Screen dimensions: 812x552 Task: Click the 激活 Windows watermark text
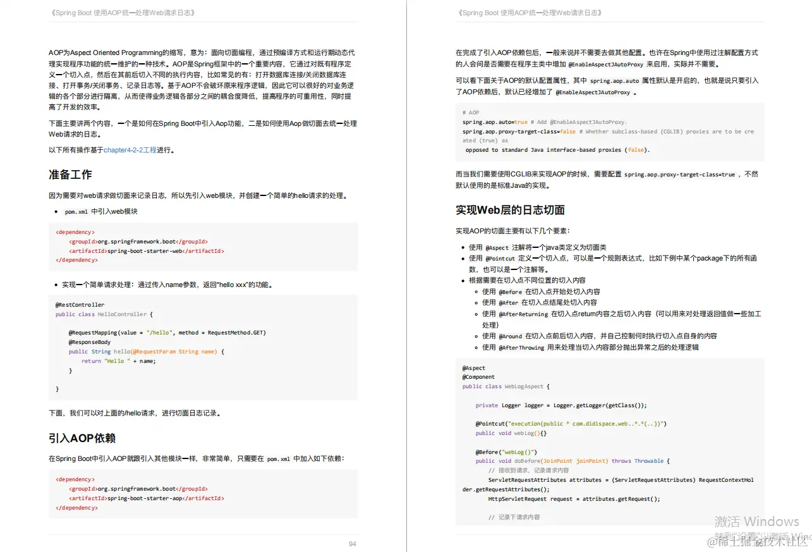click(x=757, y=521)
